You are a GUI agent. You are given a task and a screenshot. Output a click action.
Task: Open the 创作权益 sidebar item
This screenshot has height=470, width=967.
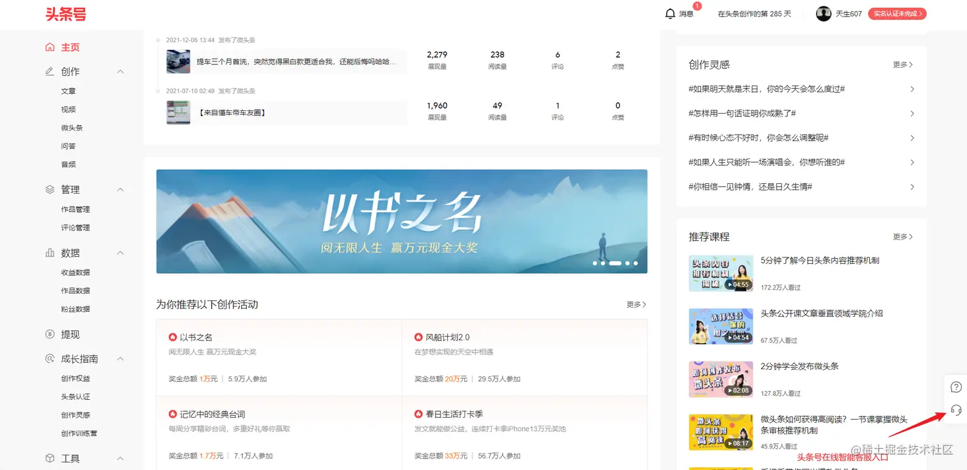(x=75, y=379)
